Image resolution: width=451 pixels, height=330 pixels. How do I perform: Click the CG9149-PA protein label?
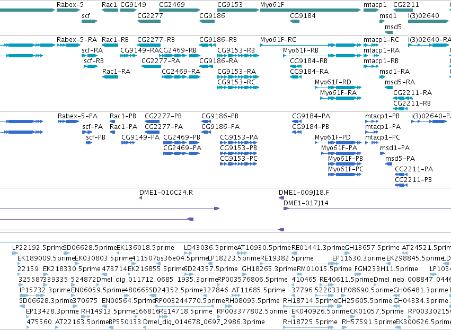pyautogui.click(x=140, y=137)
